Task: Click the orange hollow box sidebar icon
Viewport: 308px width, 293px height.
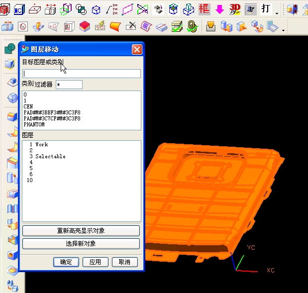Action: [12, 240]
